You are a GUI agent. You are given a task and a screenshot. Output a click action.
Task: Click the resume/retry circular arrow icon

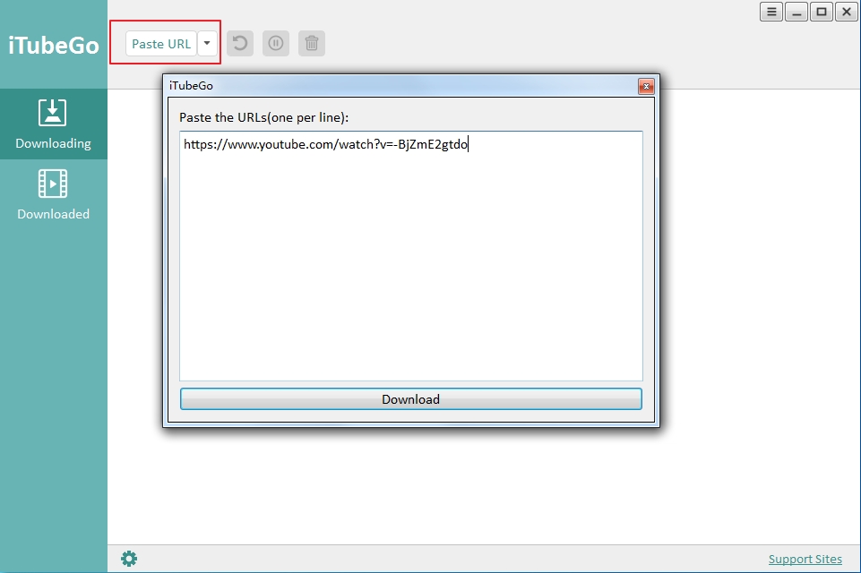(240, 43)
